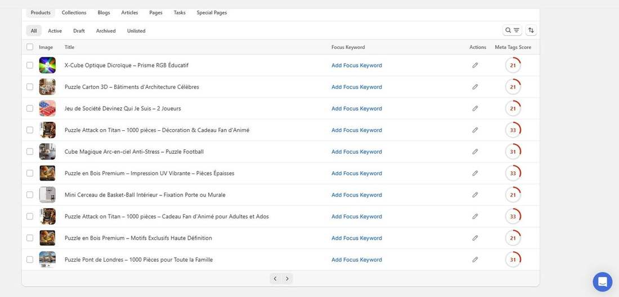Open Puzzle Pont de Londres thumbnail
This screenshot has width=619, height=297.
(x=47, y=259)
